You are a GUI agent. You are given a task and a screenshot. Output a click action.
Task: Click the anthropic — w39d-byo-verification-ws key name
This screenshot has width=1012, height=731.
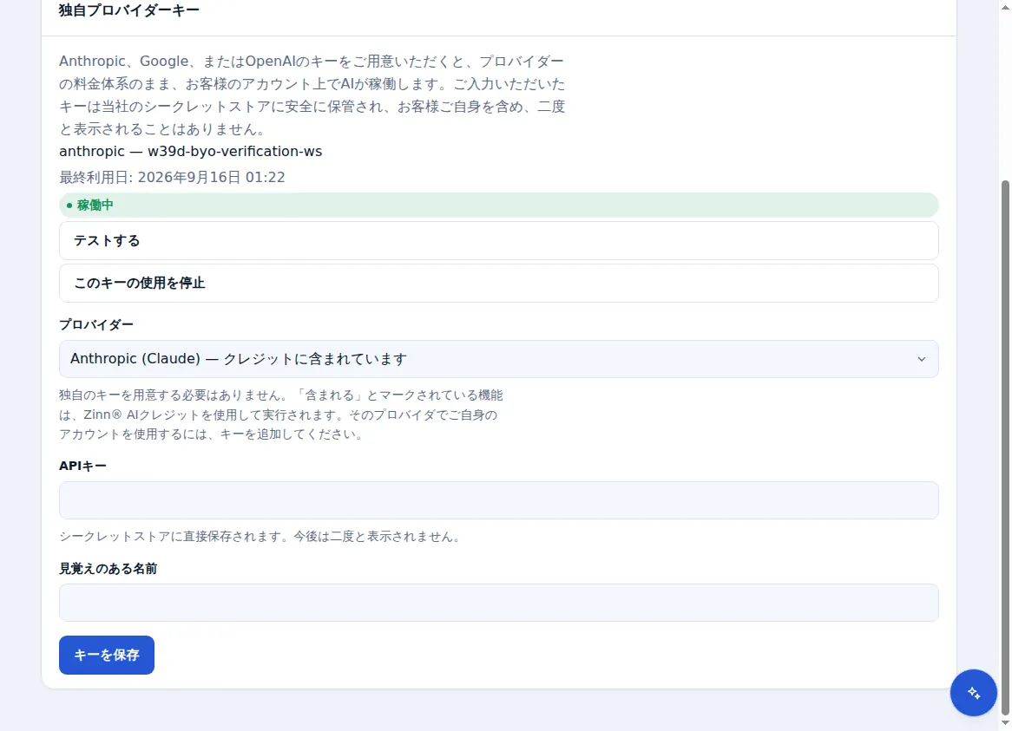click(x=190, y=152)
